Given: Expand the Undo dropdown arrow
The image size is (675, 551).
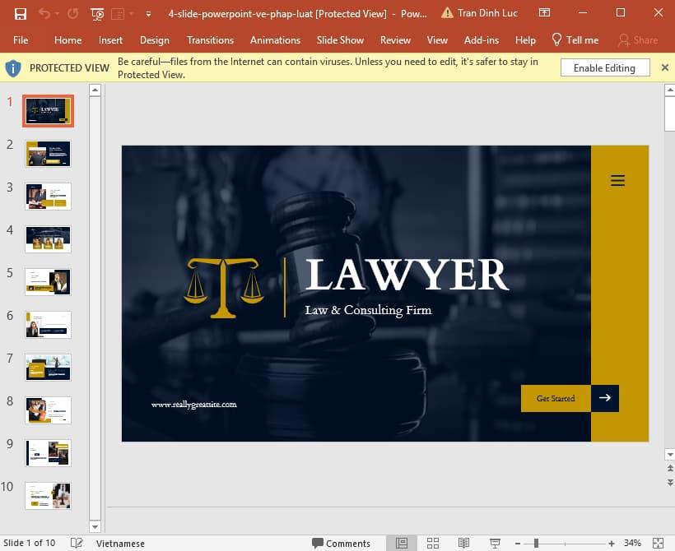Looking at the screenshot, I should click(55, 14).
